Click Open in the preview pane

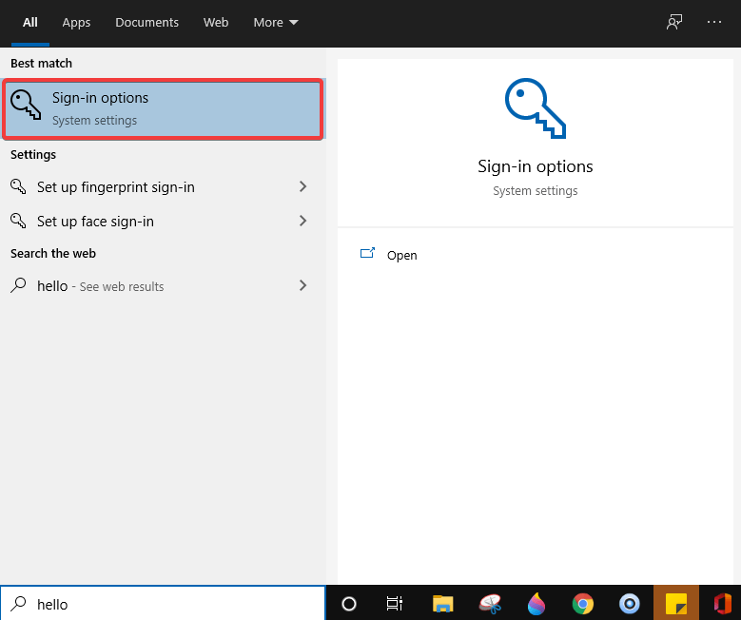tap(401, 255)
